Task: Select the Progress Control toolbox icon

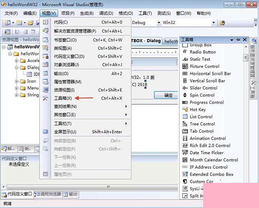Action: click(x=185, y=103)
